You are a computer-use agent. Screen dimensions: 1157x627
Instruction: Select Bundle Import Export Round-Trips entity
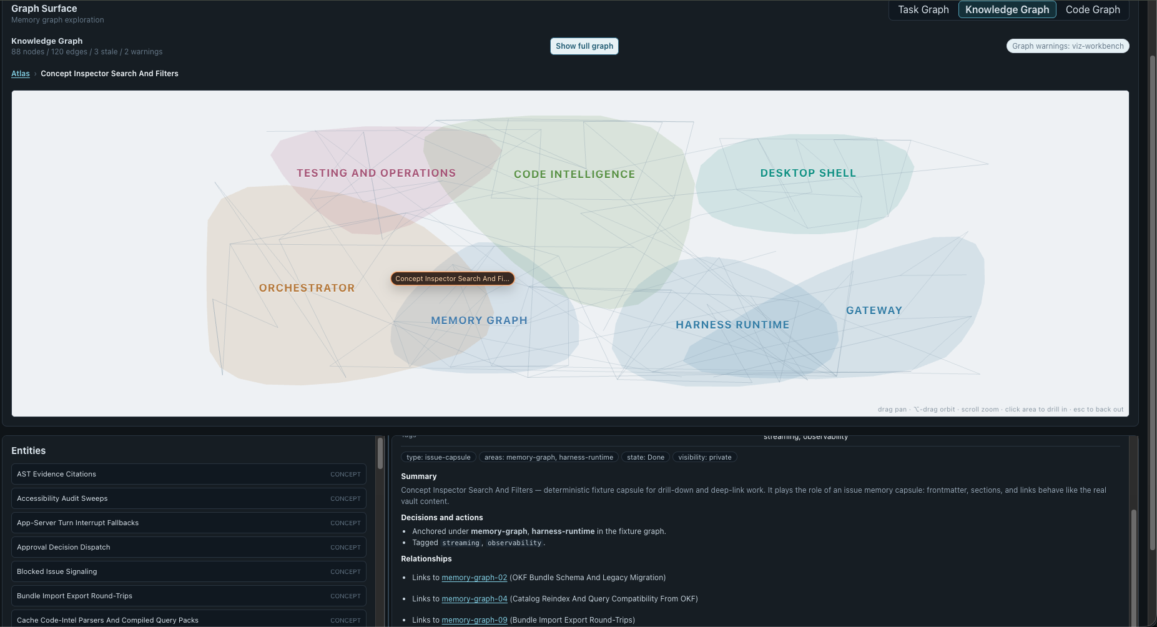click(189, 596)
